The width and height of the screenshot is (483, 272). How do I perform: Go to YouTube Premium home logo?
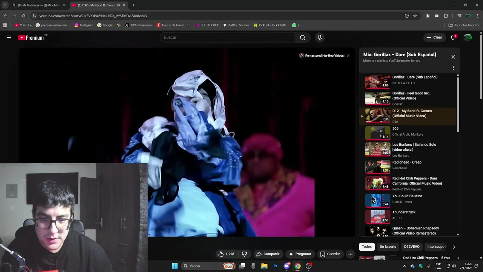32,37
